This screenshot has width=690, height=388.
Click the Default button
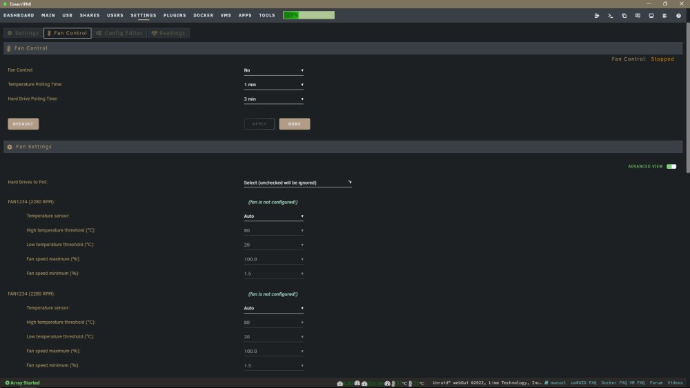point(23,124)
